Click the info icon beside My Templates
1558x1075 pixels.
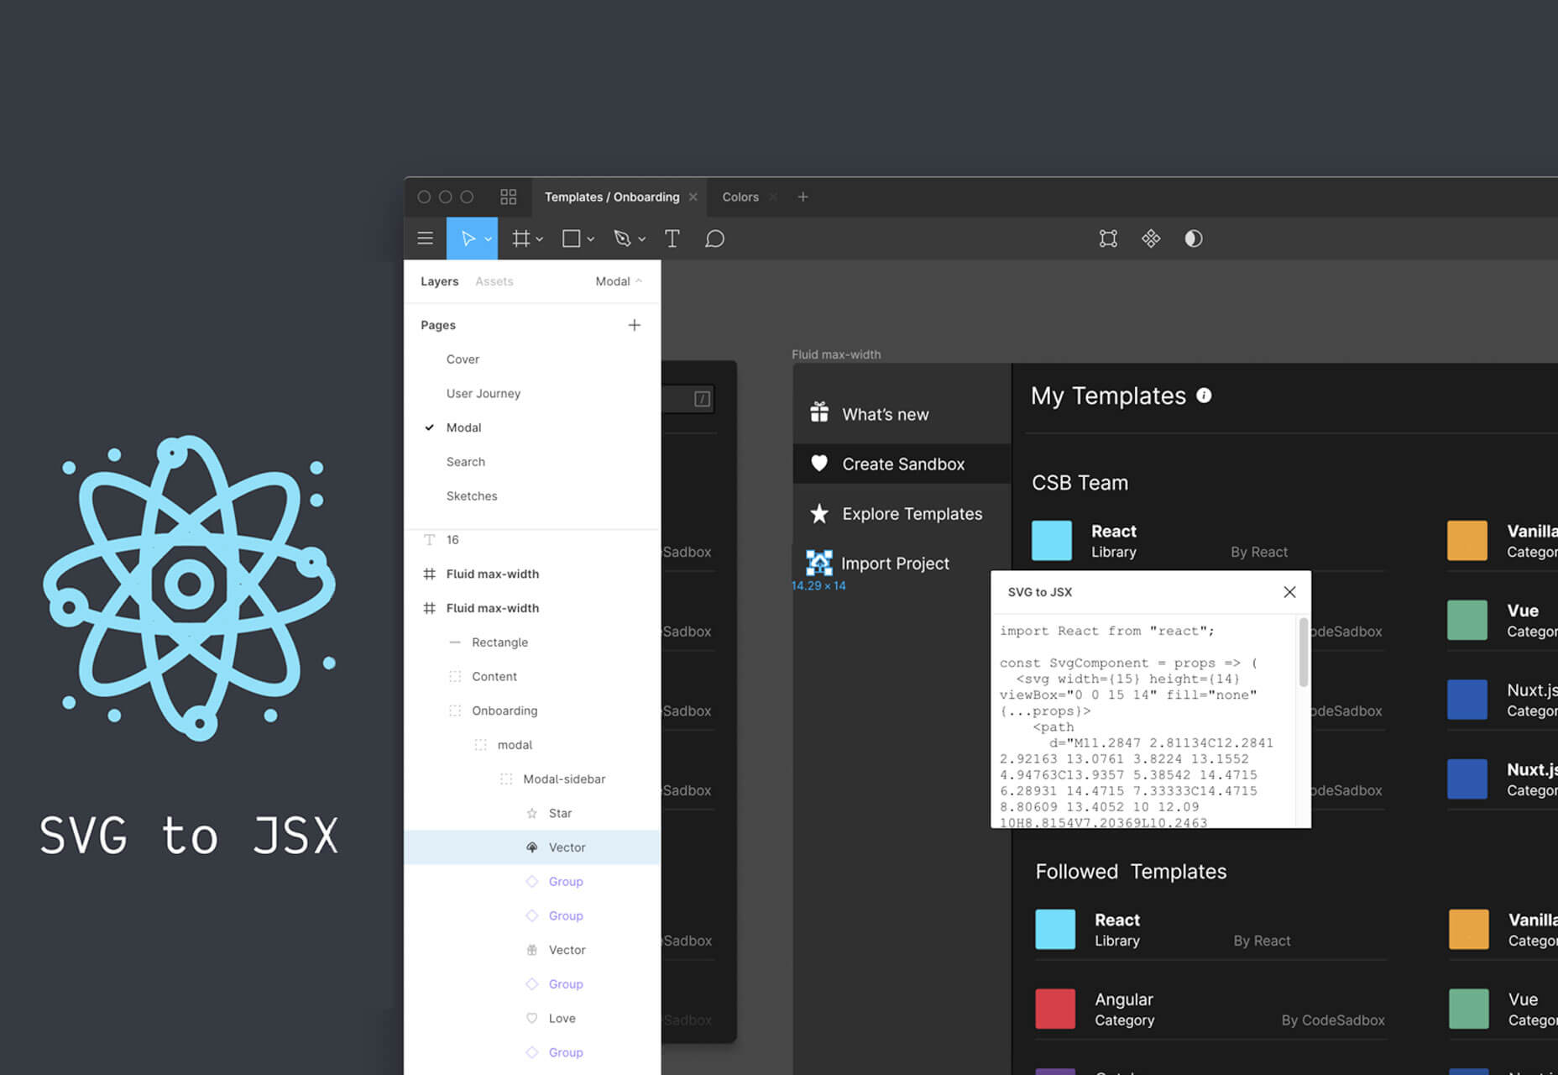point(1204,396)
